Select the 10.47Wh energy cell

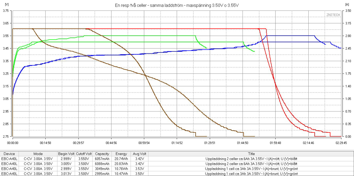point(121,174)
